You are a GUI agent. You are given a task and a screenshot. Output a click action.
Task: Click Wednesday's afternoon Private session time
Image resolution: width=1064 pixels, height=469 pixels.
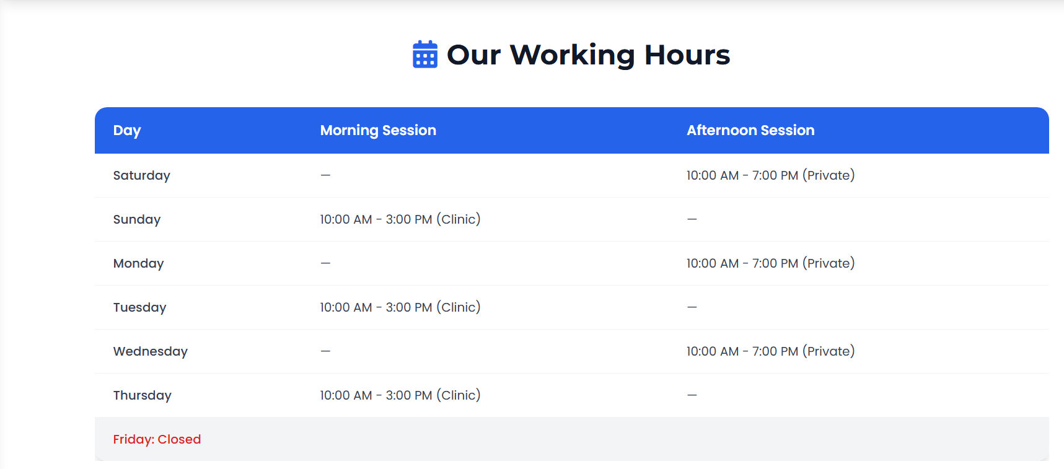(770, 351)
